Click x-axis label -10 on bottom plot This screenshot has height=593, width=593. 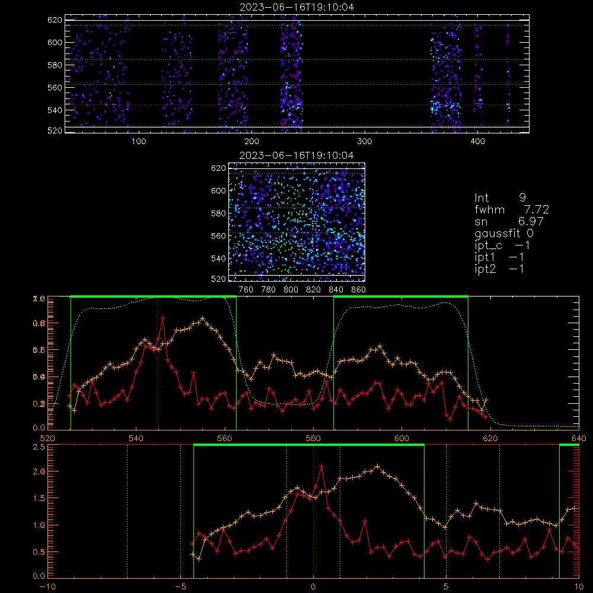pyautogui.click(x=47, y=586)
